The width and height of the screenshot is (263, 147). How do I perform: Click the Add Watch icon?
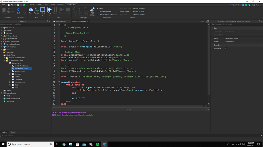(92, 10)
